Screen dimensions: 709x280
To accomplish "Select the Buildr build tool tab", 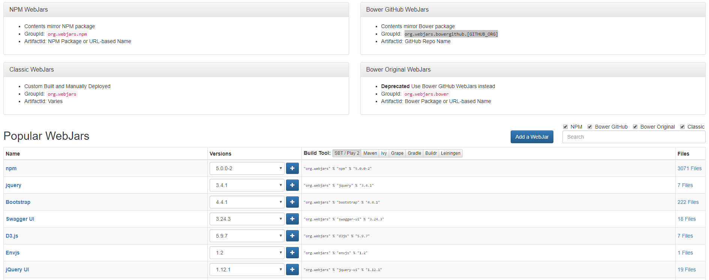I will click(431, 153).
